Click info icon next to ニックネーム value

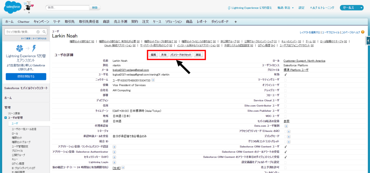pos(153,80)
